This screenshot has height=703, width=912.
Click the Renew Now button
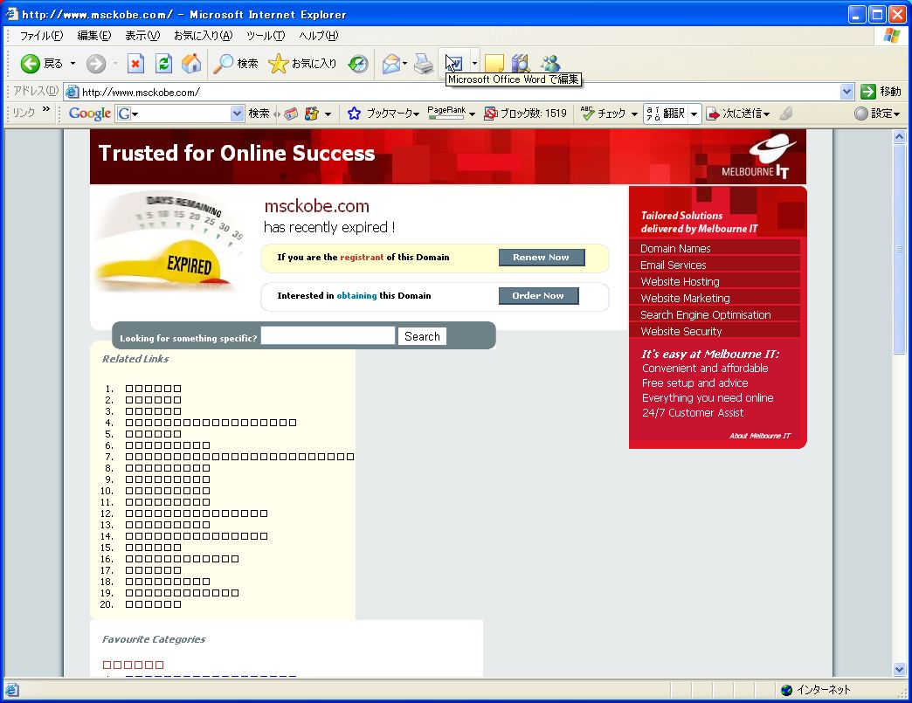542,258
